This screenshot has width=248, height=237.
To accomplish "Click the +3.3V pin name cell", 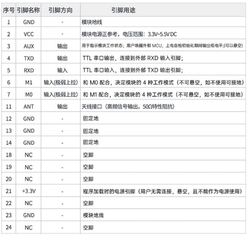I will [28, 191].
